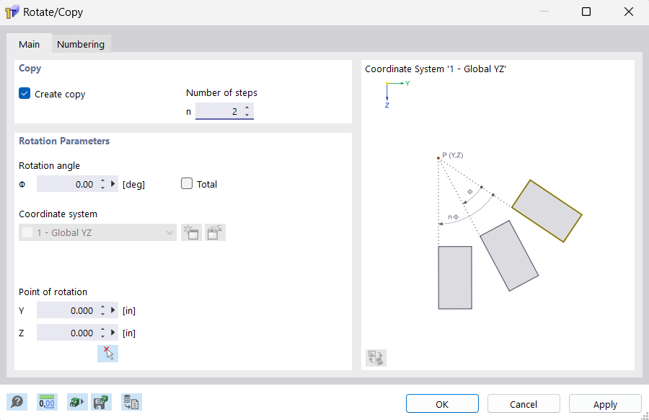Open Help for the Rotate/Copy dialog
This screenshot has width=649, height=420.
17,402
